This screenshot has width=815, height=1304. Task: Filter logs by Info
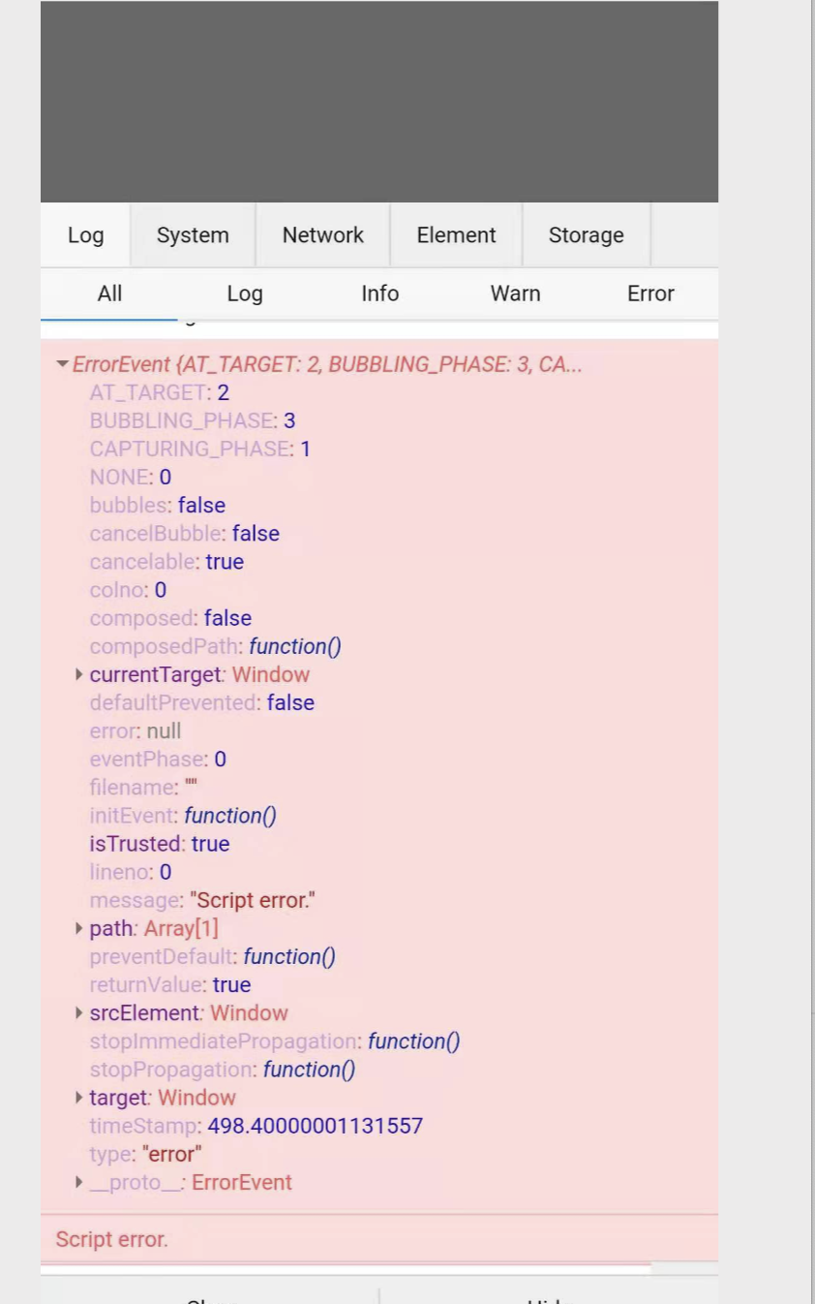point(379,294)
